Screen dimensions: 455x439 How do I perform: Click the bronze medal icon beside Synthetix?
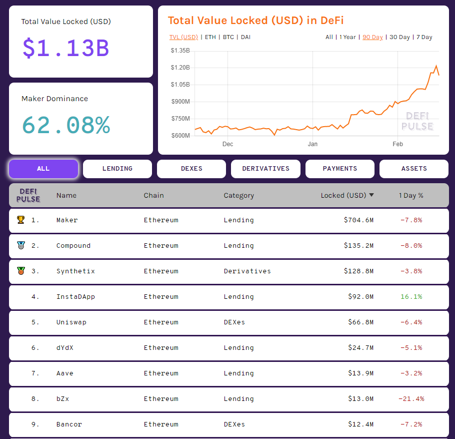(20, 271)
